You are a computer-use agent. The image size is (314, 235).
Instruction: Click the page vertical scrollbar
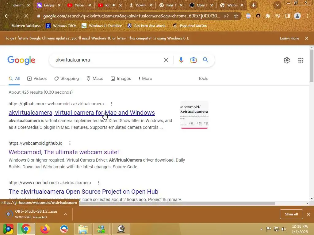[312, 66]
